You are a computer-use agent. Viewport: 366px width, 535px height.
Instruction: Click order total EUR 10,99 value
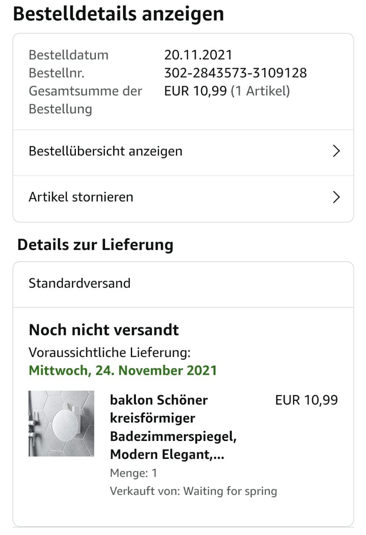tap(195, 91)
